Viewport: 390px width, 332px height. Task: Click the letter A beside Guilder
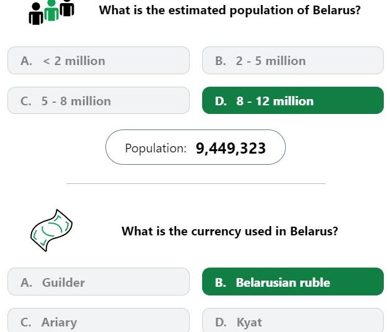coord(26,282)
